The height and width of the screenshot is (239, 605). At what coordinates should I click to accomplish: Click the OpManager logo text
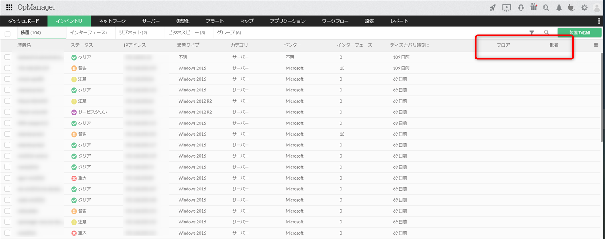click(x=37, y=8)
